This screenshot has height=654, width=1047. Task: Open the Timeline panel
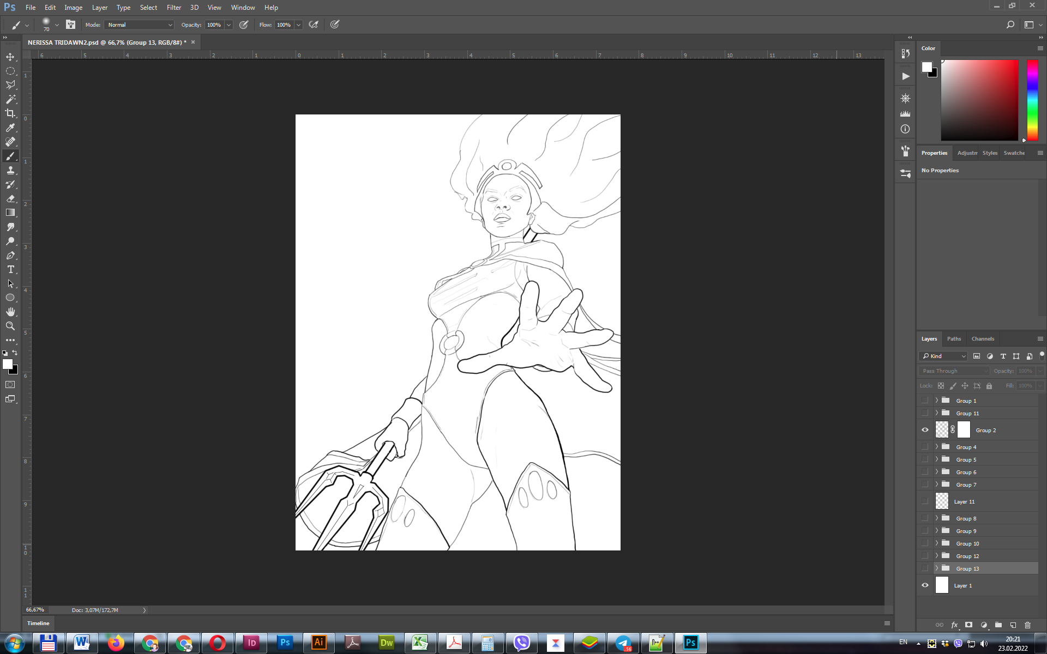[x=38, y=623]
